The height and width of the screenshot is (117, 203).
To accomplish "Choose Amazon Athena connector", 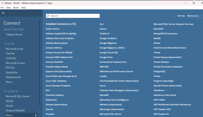I will tap(54, 48).
